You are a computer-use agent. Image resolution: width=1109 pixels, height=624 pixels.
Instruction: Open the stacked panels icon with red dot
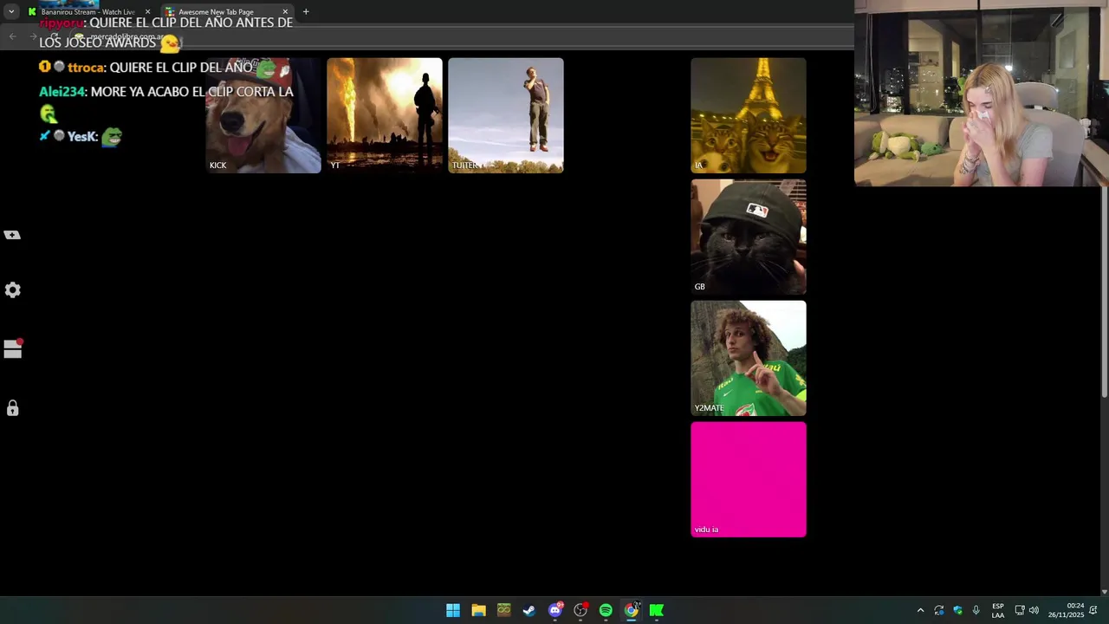coord(12,348)
